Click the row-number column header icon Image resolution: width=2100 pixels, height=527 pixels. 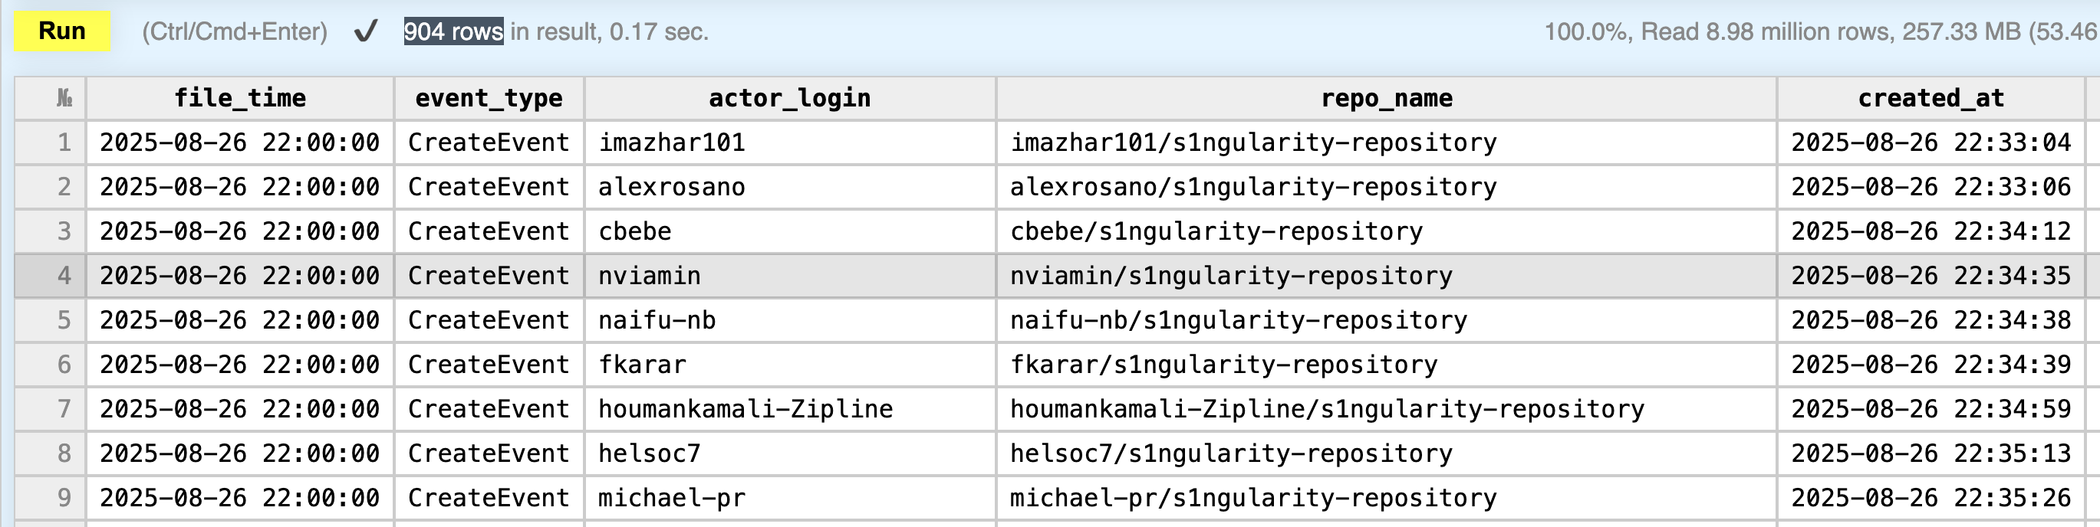click(64, 99)
